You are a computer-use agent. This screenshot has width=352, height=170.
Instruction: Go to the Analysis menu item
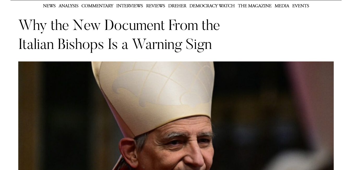pos(68,6)
